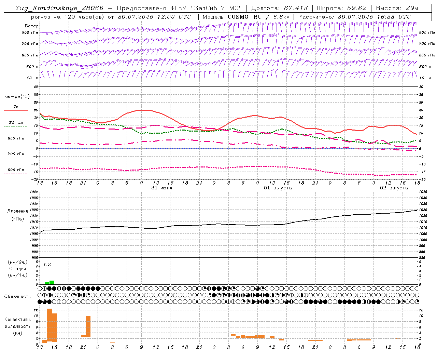Screen dimensions: 437x350
Task: Click the date label 31 июля
Action: (162, 188)
